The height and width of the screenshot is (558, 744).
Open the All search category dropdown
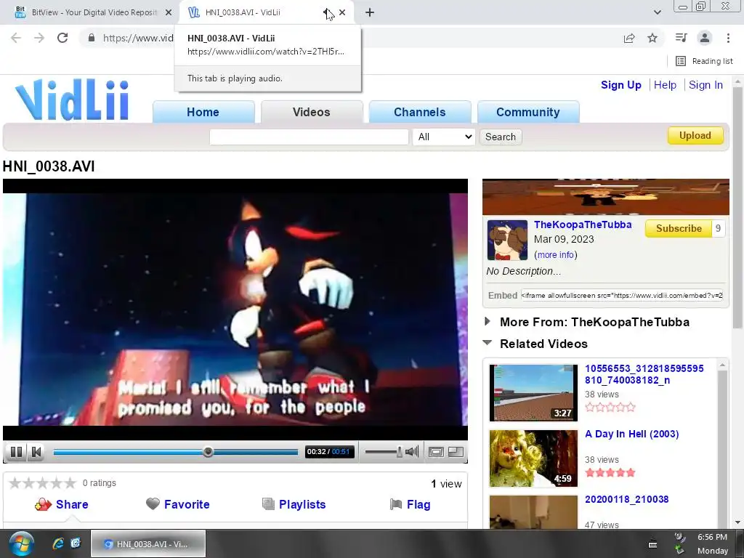coord(444,137)
